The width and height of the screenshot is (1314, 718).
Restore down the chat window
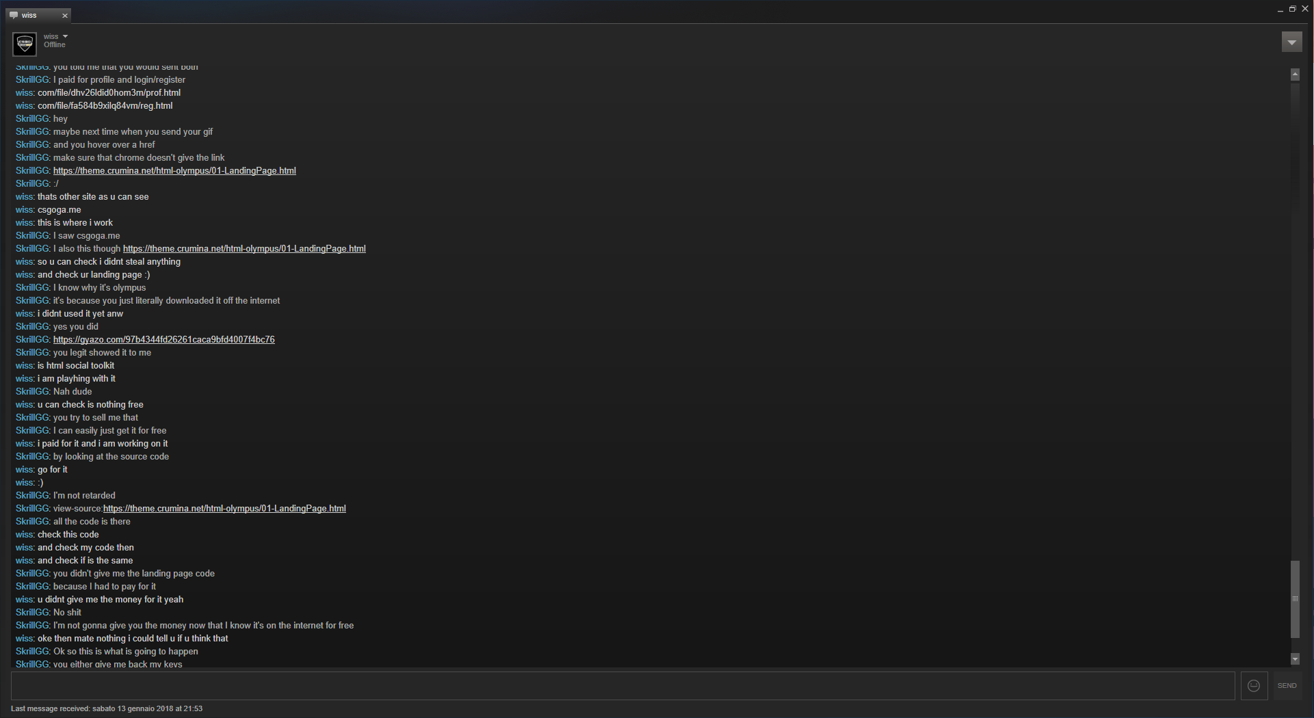1292,9
